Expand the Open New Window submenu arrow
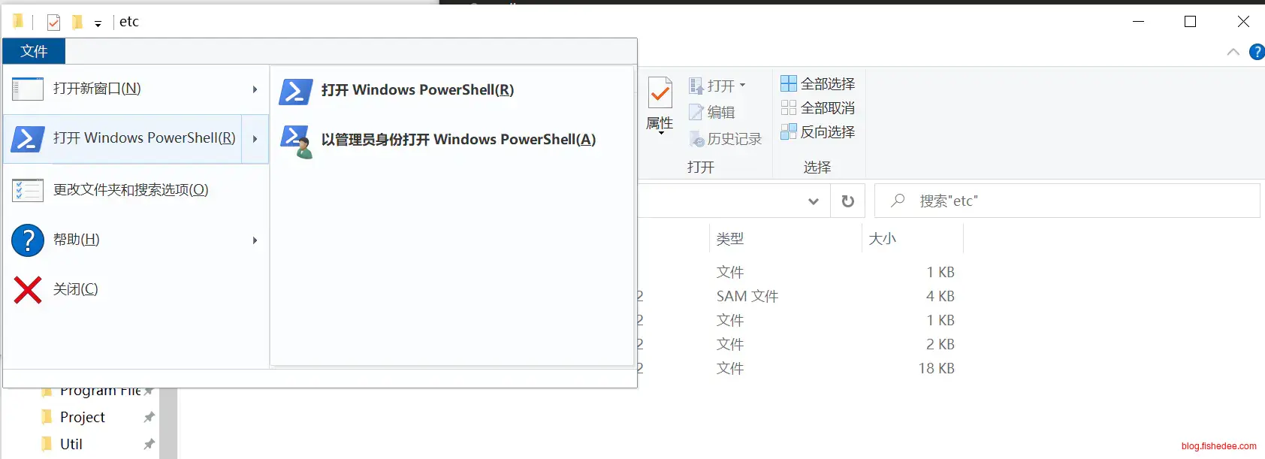 coord(255,89)
